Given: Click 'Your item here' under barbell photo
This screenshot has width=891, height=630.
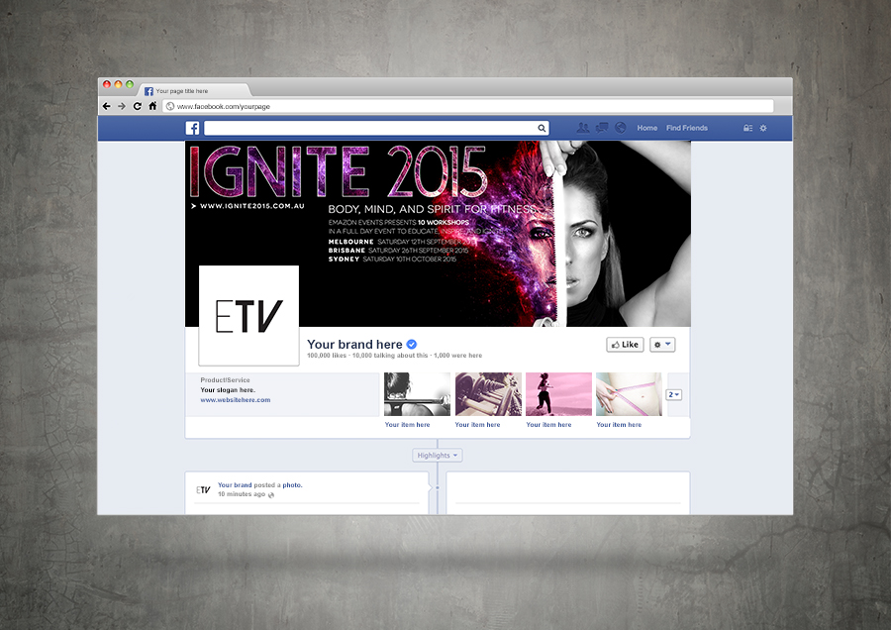Looking at the screenshot, I should pos(408,425).
